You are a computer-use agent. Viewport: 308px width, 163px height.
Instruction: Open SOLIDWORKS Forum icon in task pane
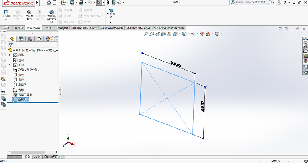click(305, 72)
